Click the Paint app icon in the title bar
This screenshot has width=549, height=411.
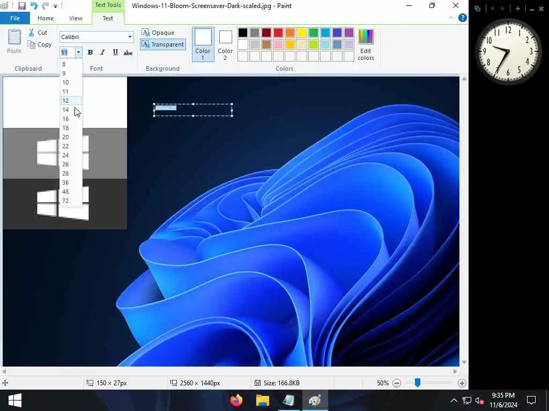4,5
